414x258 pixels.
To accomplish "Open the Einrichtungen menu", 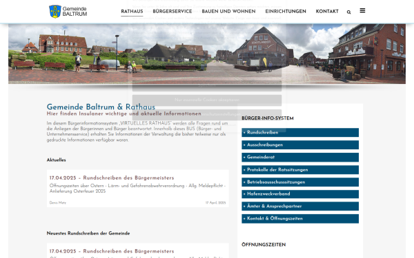I will click(286, 12).
